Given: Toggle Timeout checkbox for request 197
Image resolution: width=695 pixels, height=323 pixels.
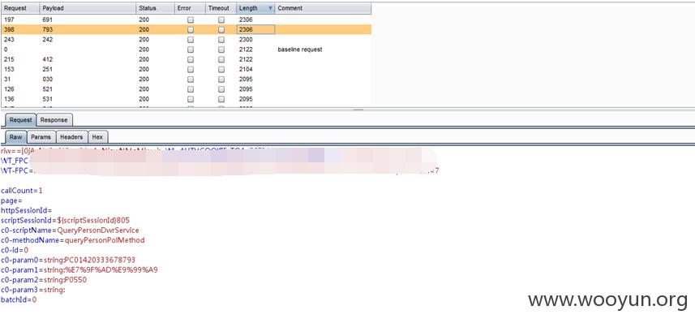Looking at the screenshot, I should tap(221, 20).
